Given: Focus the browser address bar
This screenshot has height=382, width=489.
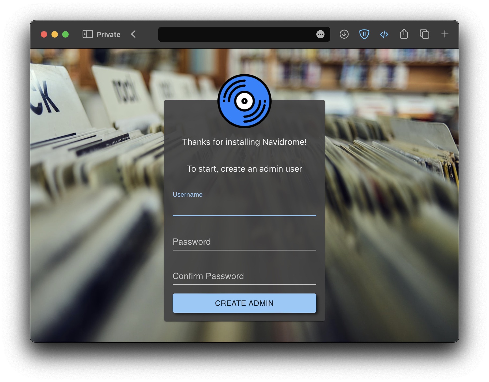Looking at the screenshot, I should 236,34.
